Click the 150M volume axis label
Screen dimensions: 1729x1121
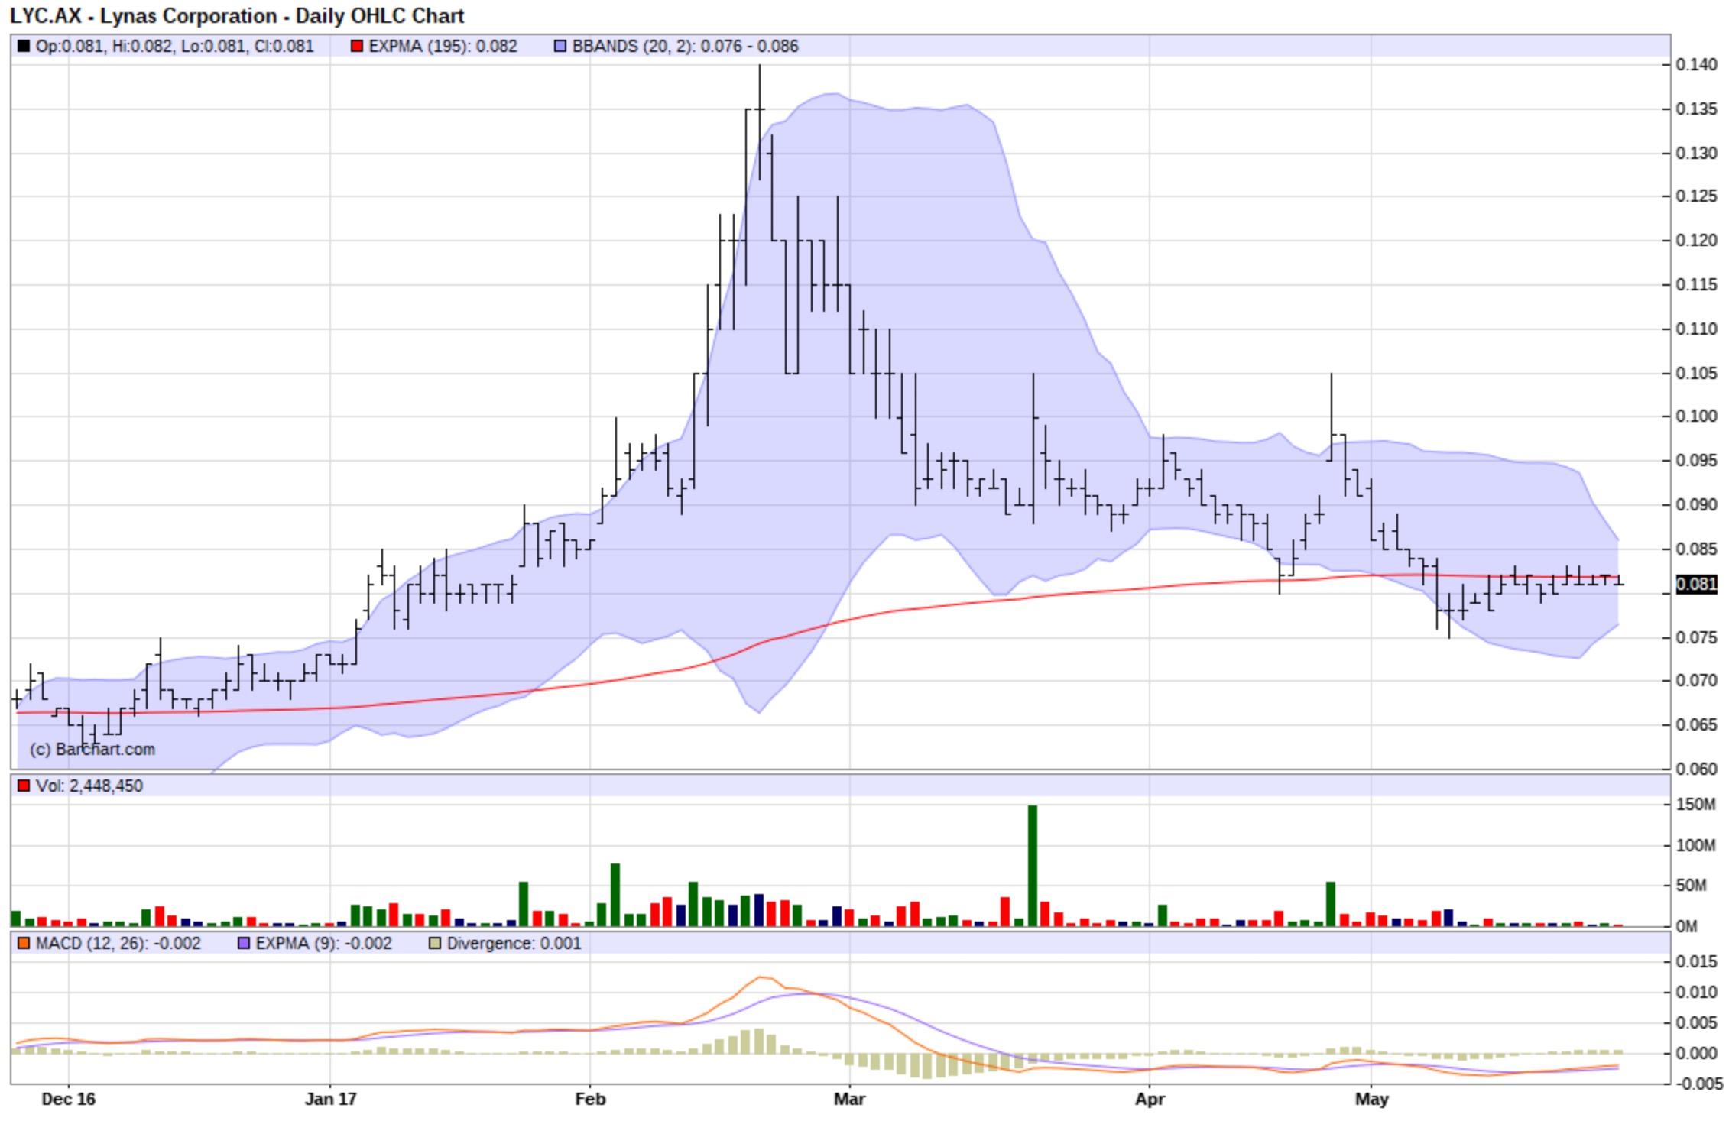pyautogui.click(x=1695, y=805)
